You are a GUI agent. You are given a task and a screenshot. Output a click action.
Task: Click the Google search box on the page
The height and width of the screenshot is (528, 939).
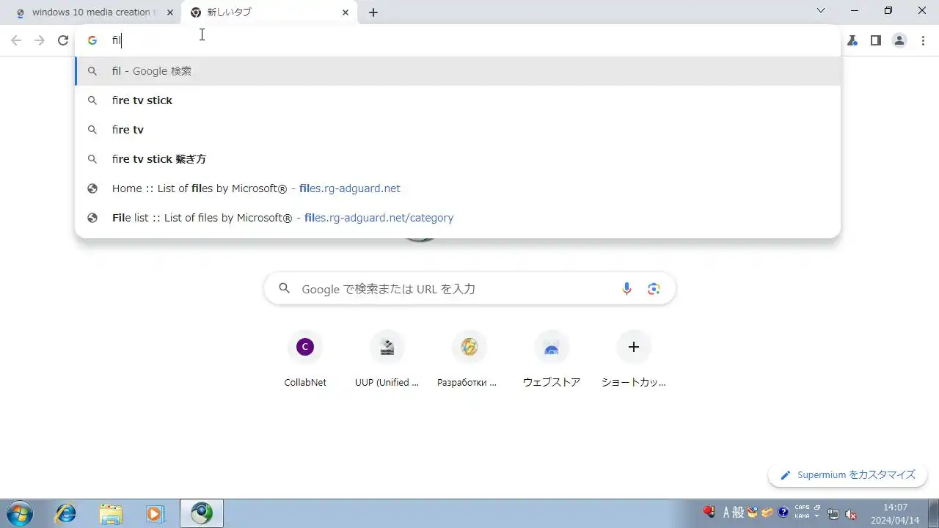point(469,289)
